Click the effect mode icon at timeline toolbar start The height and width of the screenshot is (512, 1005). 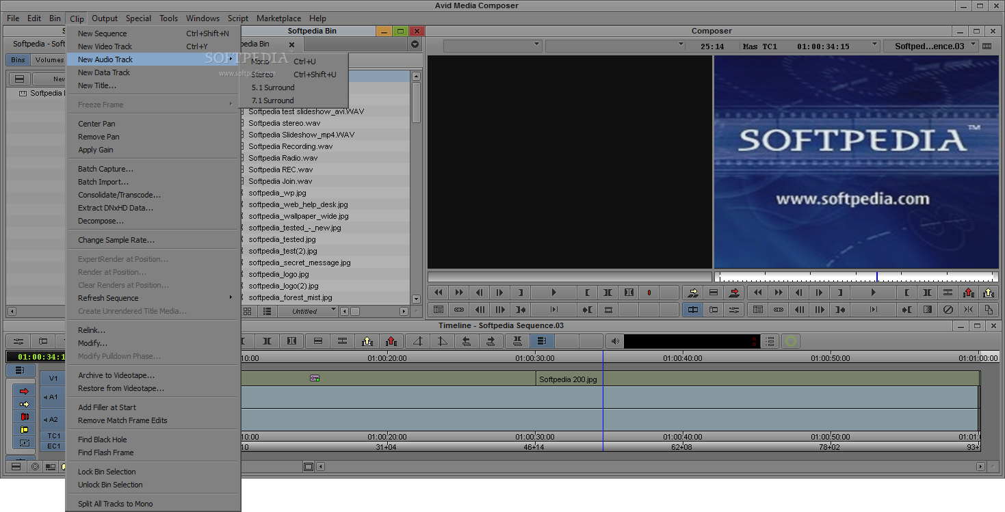(18, 340)
